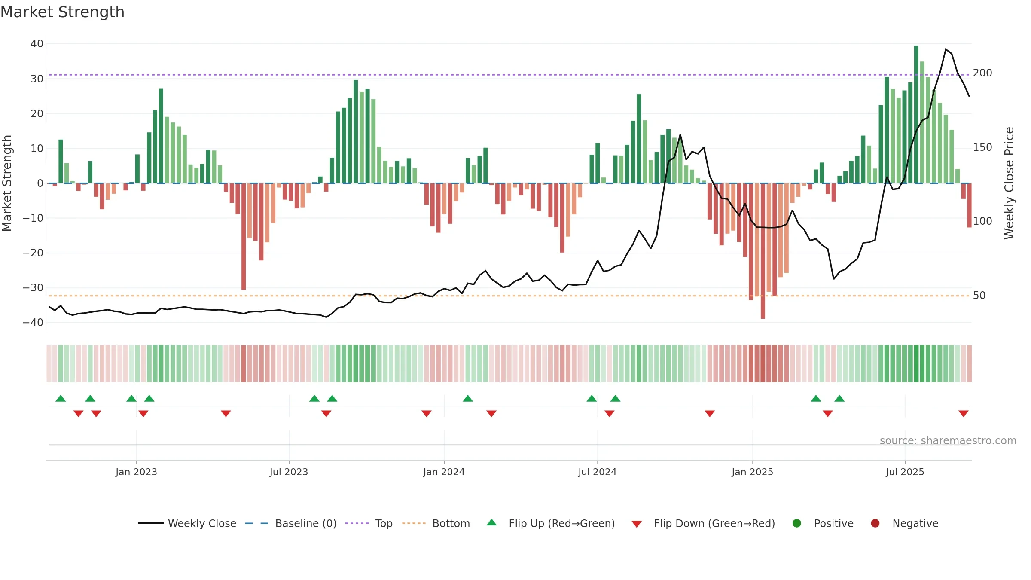Click the Jul 2024 axis label
This screenshot has width=1031, height=580.
(x=597, y=472)
